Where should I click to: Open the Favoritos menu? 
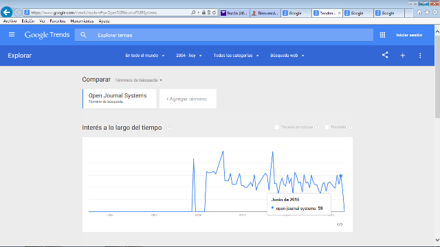pyautogui.click(x=58, y=21)
